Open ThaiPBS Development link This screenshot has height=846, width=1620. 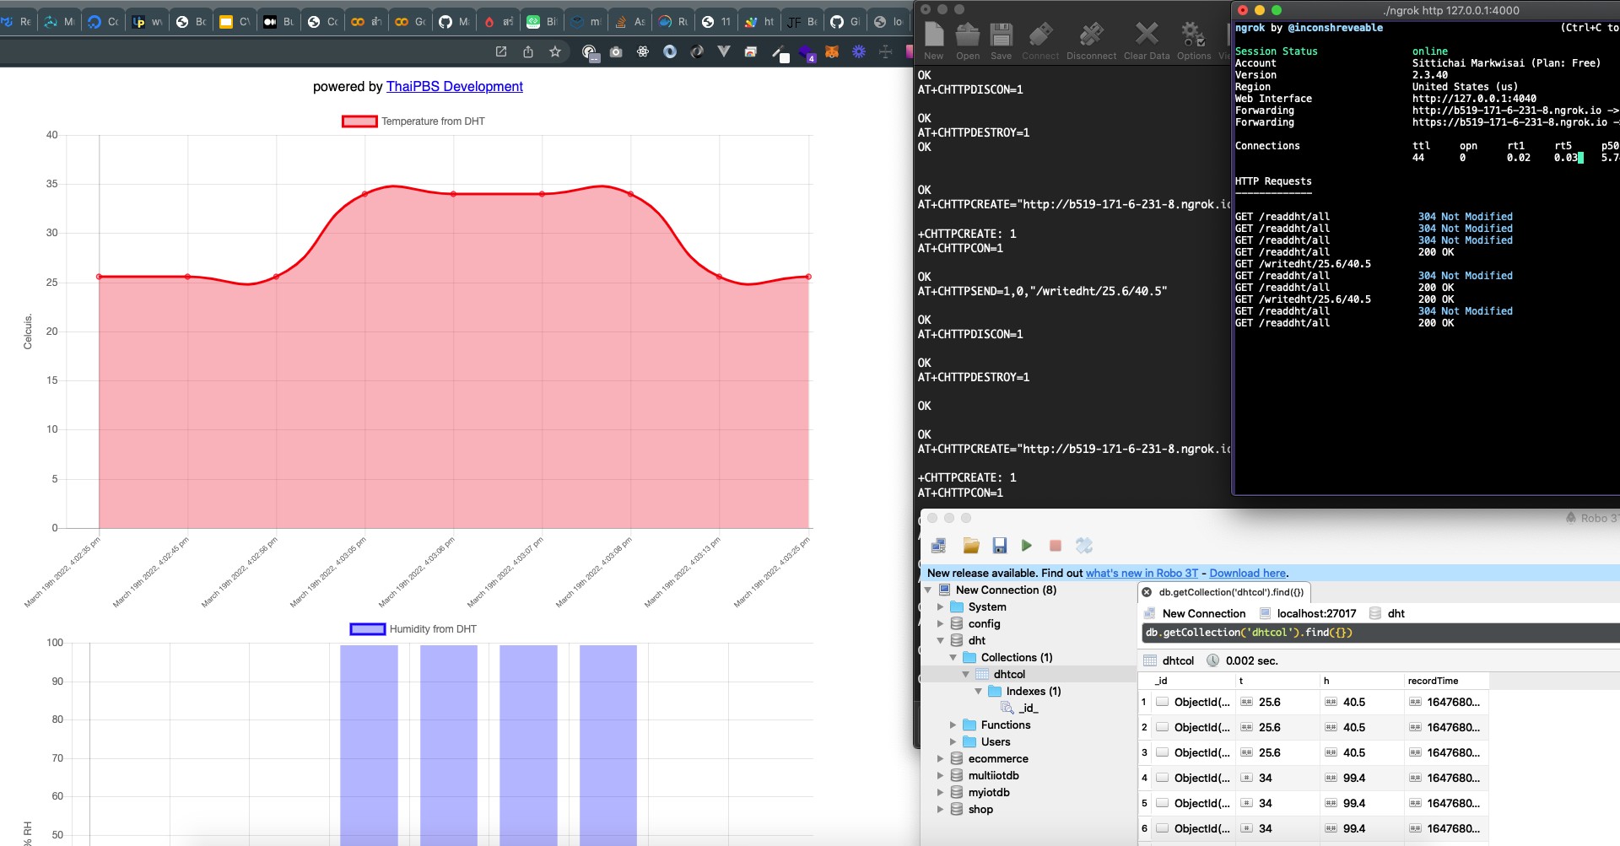[455, 86]
